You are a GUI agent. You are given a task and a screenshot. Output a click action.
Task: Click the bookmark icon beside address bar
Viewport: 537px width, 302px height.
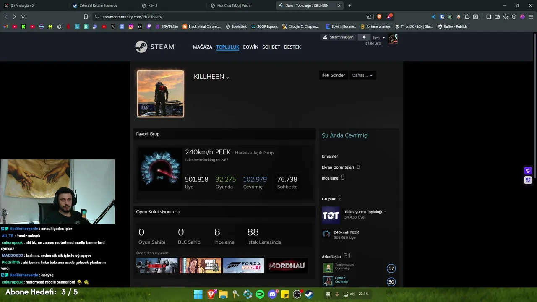[86, 17]
